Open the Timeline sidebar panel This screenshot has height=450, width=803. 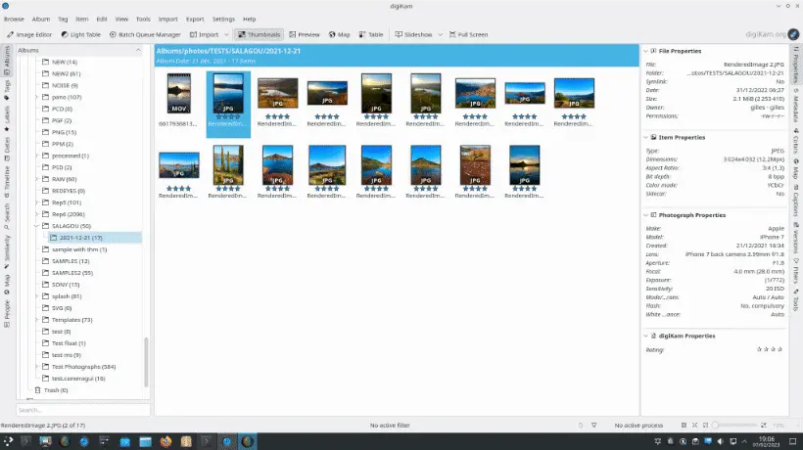pos(8,176)
